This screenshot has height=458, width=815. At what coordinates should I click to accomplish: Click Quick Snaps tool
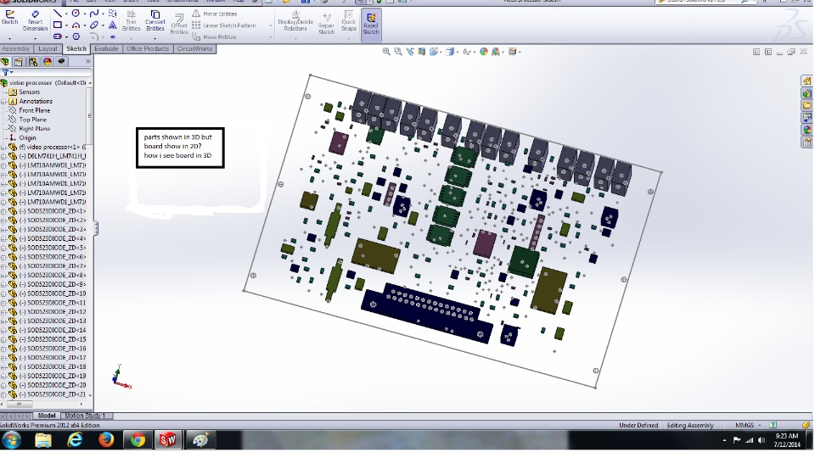click(349, 20)
